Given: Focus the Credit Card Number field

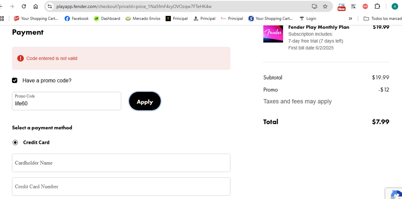Looking at the screenshot, I should pos(121,186).
